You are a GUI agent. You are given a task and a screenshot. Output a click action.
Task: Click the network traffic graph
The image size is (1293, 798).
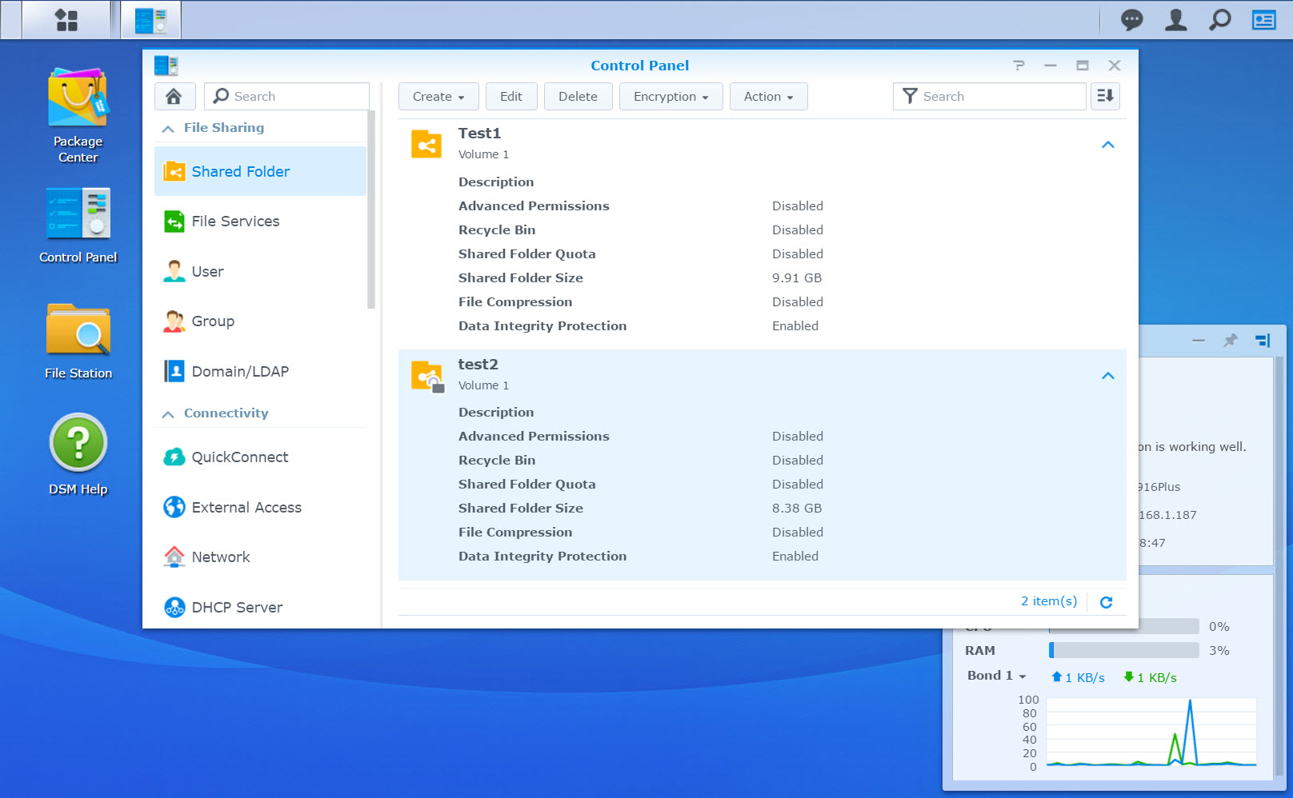coord(1151,732)
